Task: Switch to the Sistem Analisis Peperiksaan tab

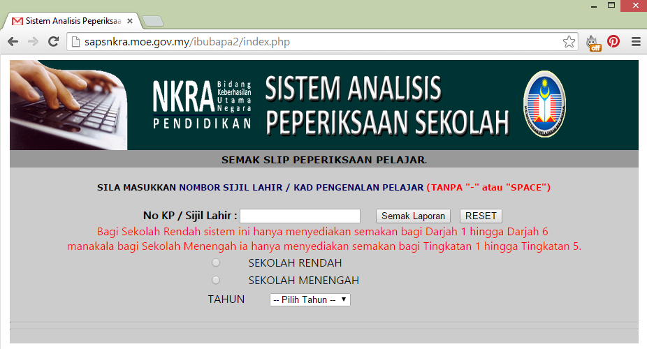Action: click(72, 21)
